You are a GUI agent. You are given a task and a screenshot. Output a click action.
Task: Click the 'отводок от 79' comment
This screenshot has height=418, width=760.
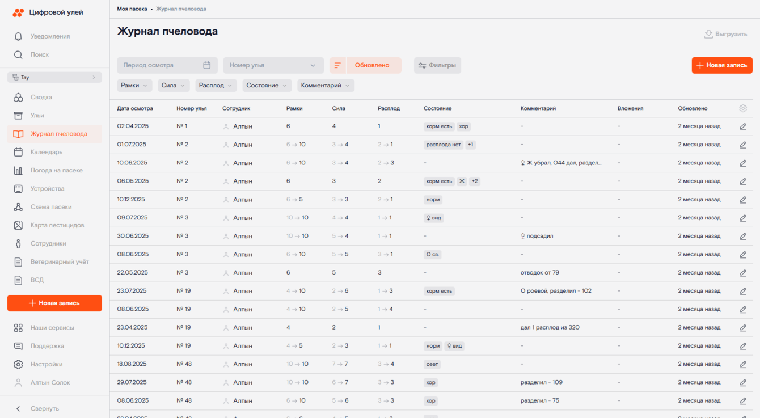pyautogui.click(x=540, y=273)
